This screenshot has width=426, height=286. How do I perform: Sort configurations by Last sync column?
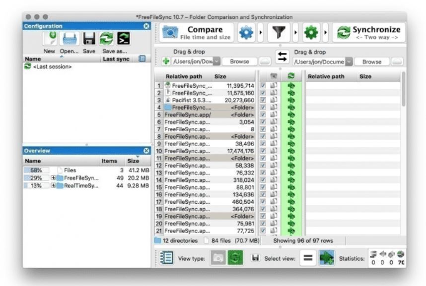[x=116, y=59]
